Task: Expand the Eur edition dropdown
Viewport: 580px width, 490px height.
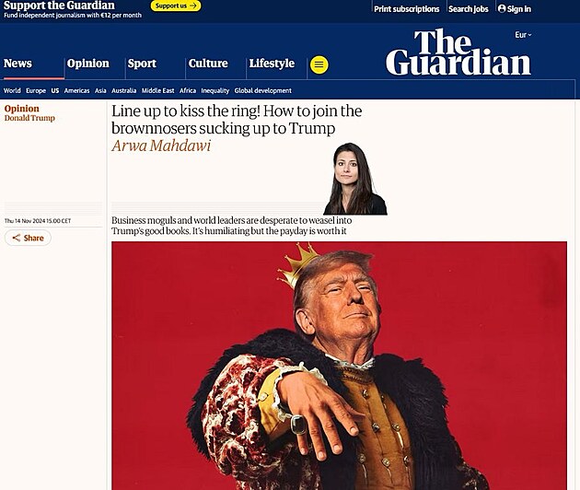Action: pos(523,35)
